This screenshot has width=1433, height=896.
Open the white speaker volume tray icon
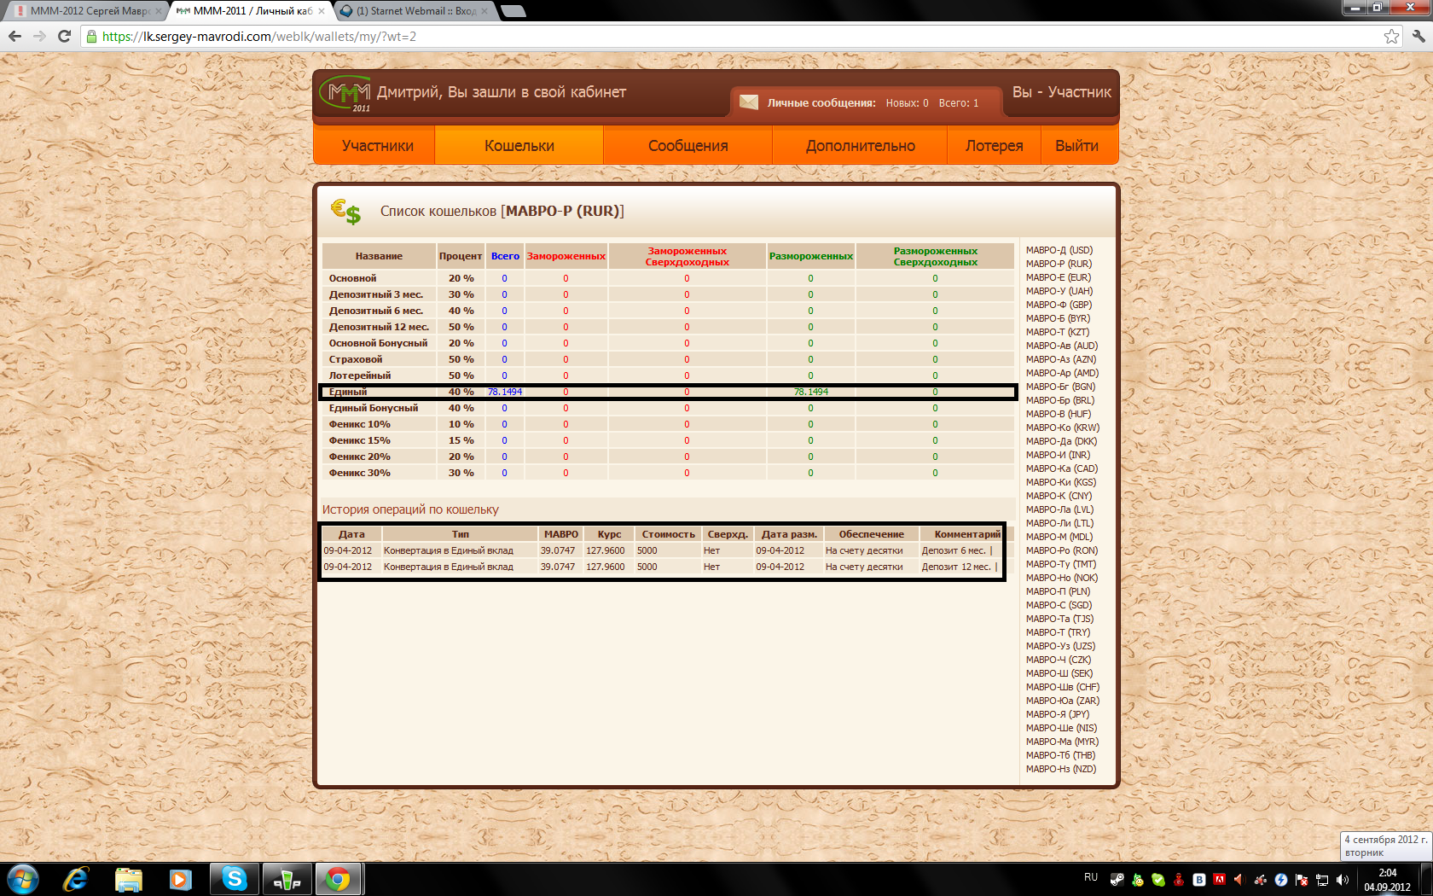[1343, 879]
